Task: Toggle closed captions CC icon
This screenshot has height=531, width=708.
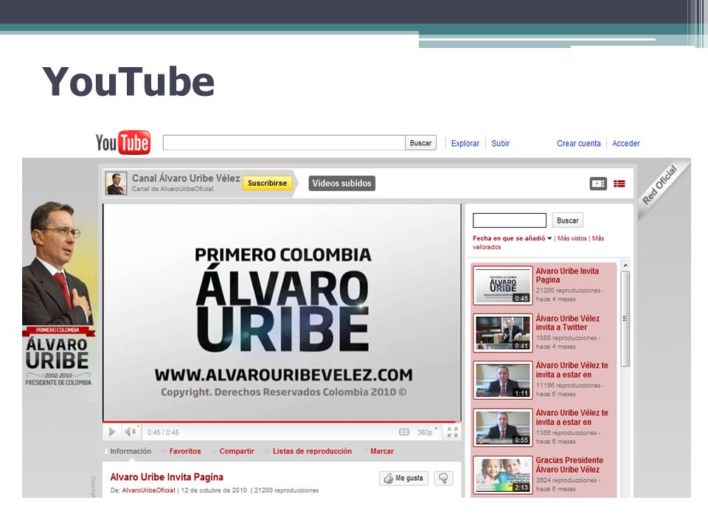Action: (403, 432)
